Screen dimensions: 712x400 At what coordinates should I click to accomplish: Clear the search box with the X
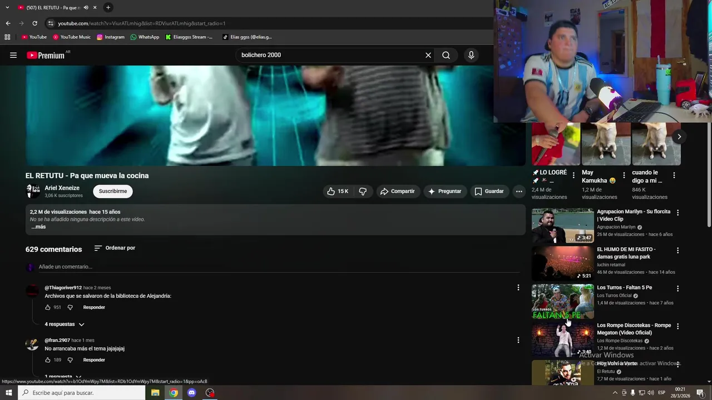point(428,55)
